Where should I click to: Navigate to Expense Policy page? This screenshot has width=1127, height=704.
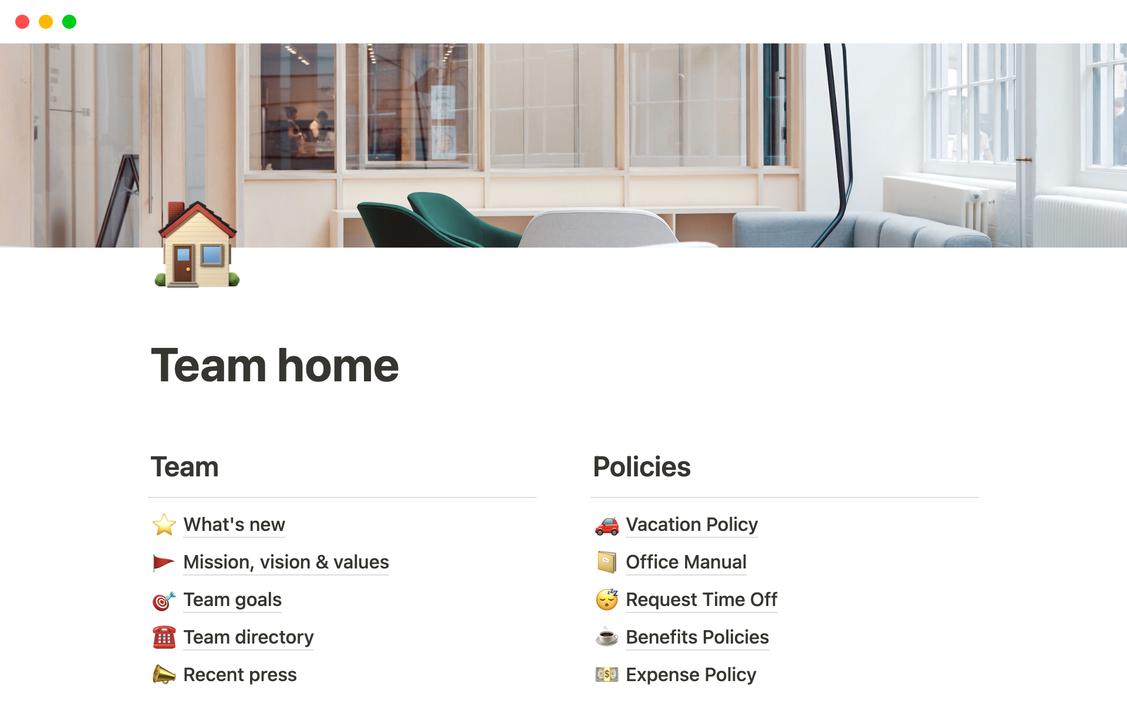tap(691, 674)
